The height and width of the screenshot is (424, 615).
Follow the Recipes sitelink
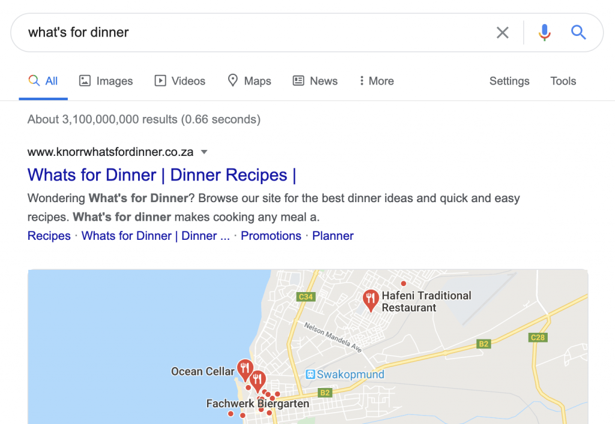49,236
